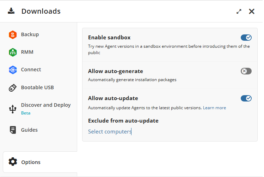Open the Bootable USB label
This screenshot has height=177, width=264.
point(37,87)
